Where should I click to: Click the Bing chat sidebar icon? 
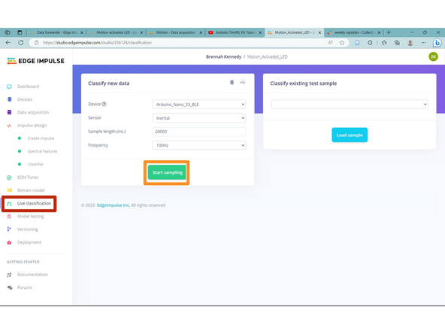437,43
